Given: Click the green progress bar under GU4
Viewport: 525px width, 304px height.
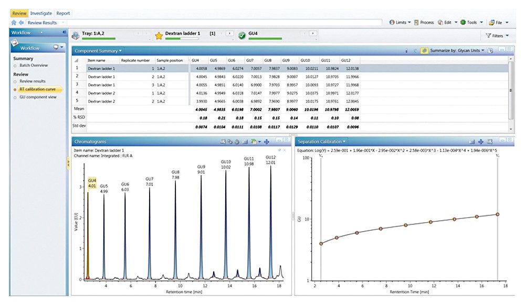Looking at the screenshot, I should tap(265, 39).
